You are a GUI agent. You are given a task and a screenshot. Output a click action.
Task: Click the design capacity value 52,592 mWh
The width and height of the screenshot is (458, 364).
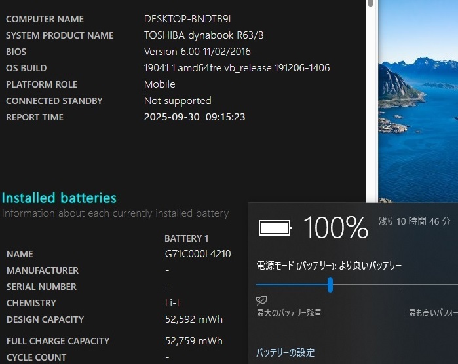tap(193, 319)
